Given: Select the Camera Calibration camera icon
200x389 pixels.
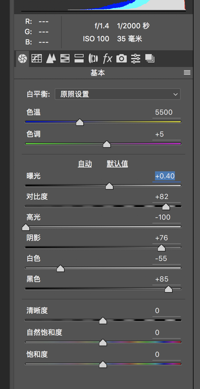Looking at the screenshot, I should point(122,59).
